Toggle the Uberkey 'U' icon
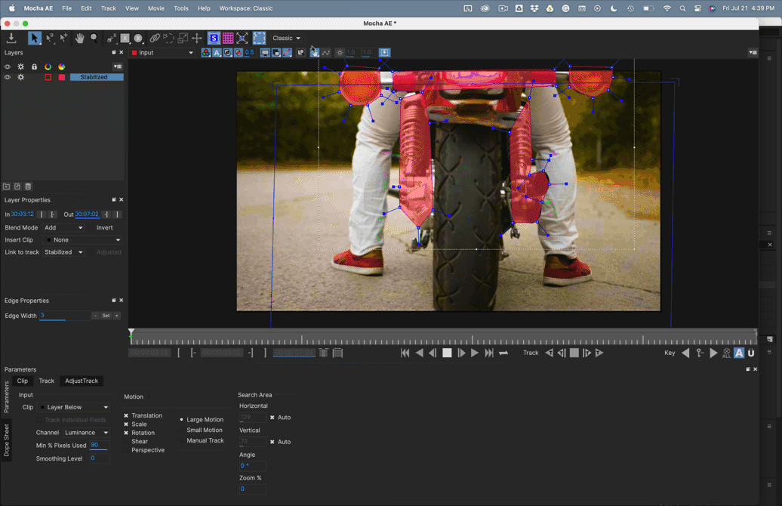The image size is (782, 506). point(751,353)
